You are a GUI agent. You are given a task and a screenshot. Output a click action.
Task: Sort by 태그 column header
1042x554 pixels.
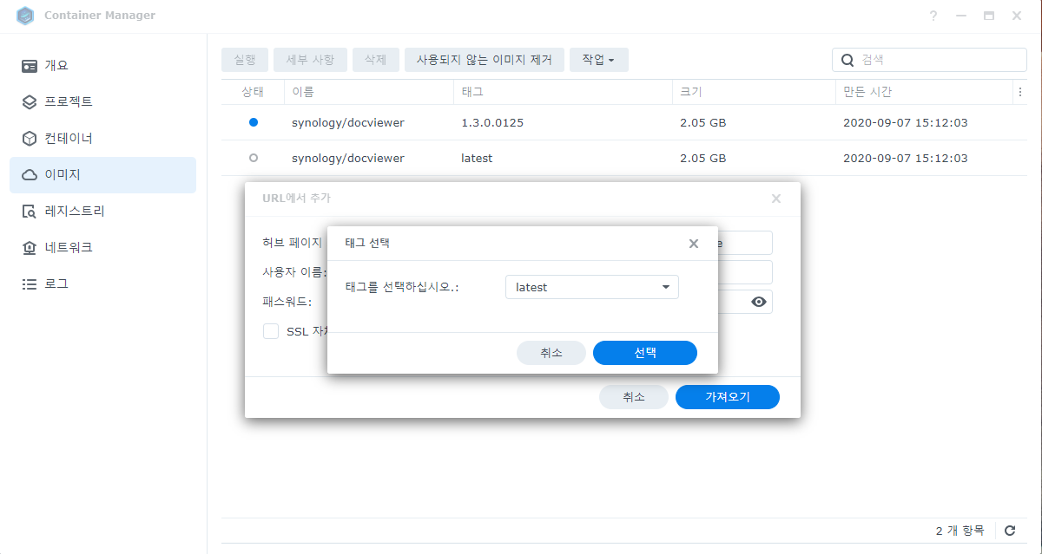coord(563,92)
